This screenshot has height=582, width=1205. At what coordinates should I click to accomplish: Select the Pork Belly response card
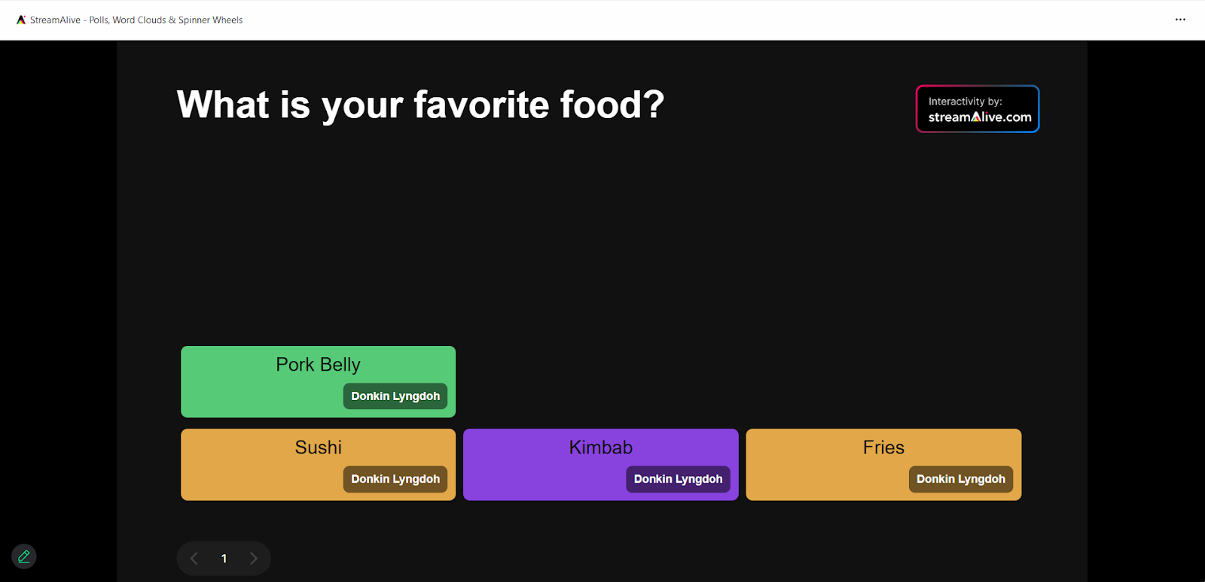pos(318,381)
